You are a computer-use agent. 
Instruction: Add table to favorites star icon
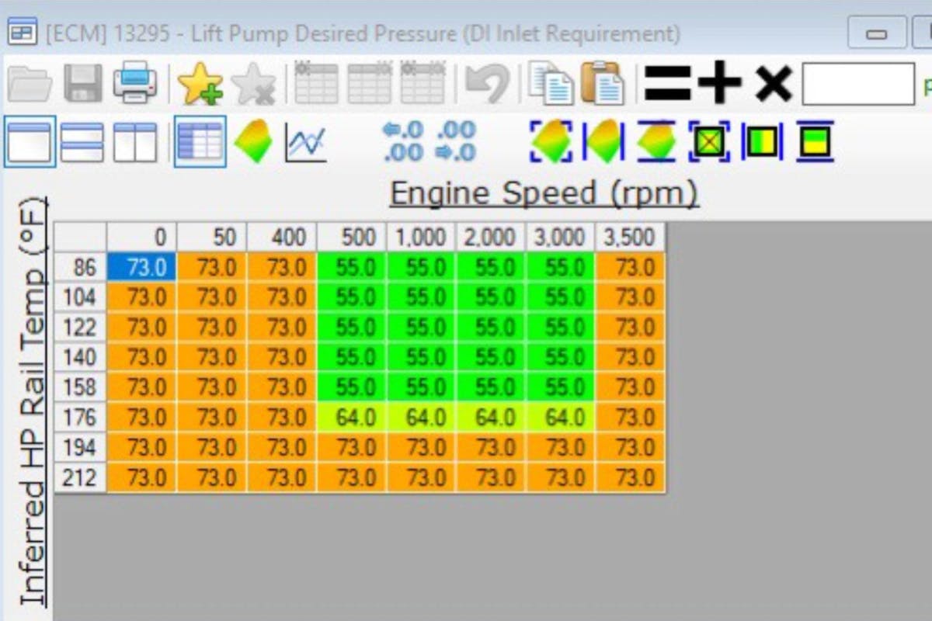pos(200,84)
